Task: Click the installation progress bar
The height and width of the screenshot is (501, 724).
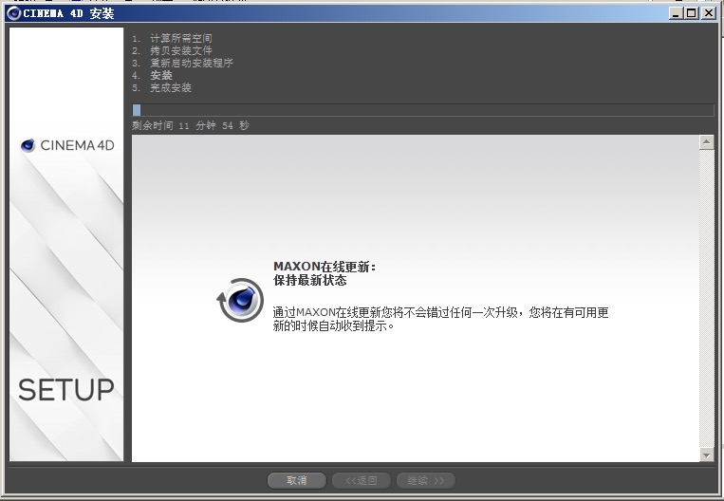Action: coord(423,110)
